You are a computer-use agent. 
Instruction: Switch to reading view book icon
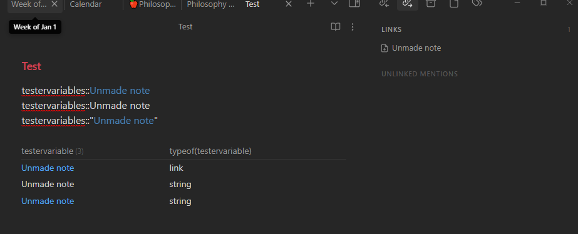(336, 27)
